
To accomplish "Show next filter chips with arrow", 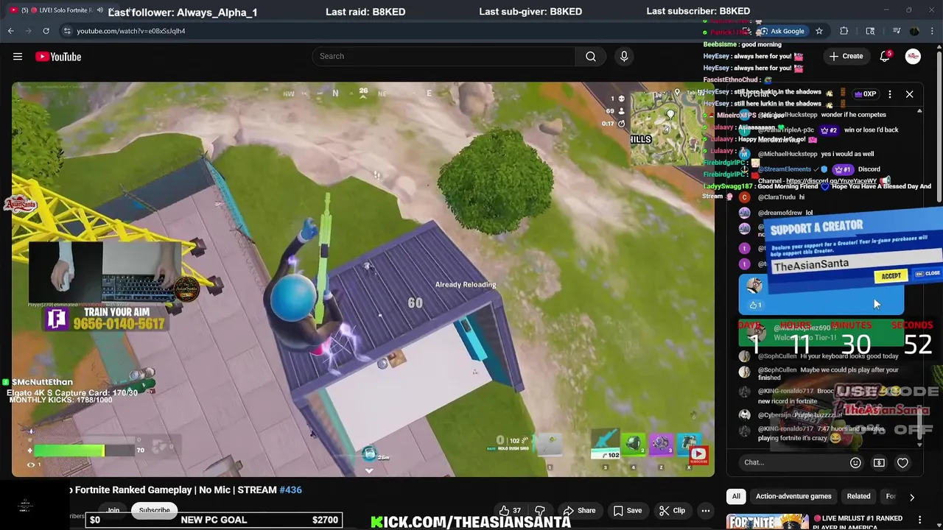I will pyautogui.click(x=911, y=497).
